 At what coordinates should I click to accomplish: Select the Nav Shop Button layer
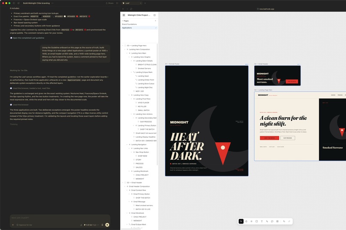(x=143, y=152)
